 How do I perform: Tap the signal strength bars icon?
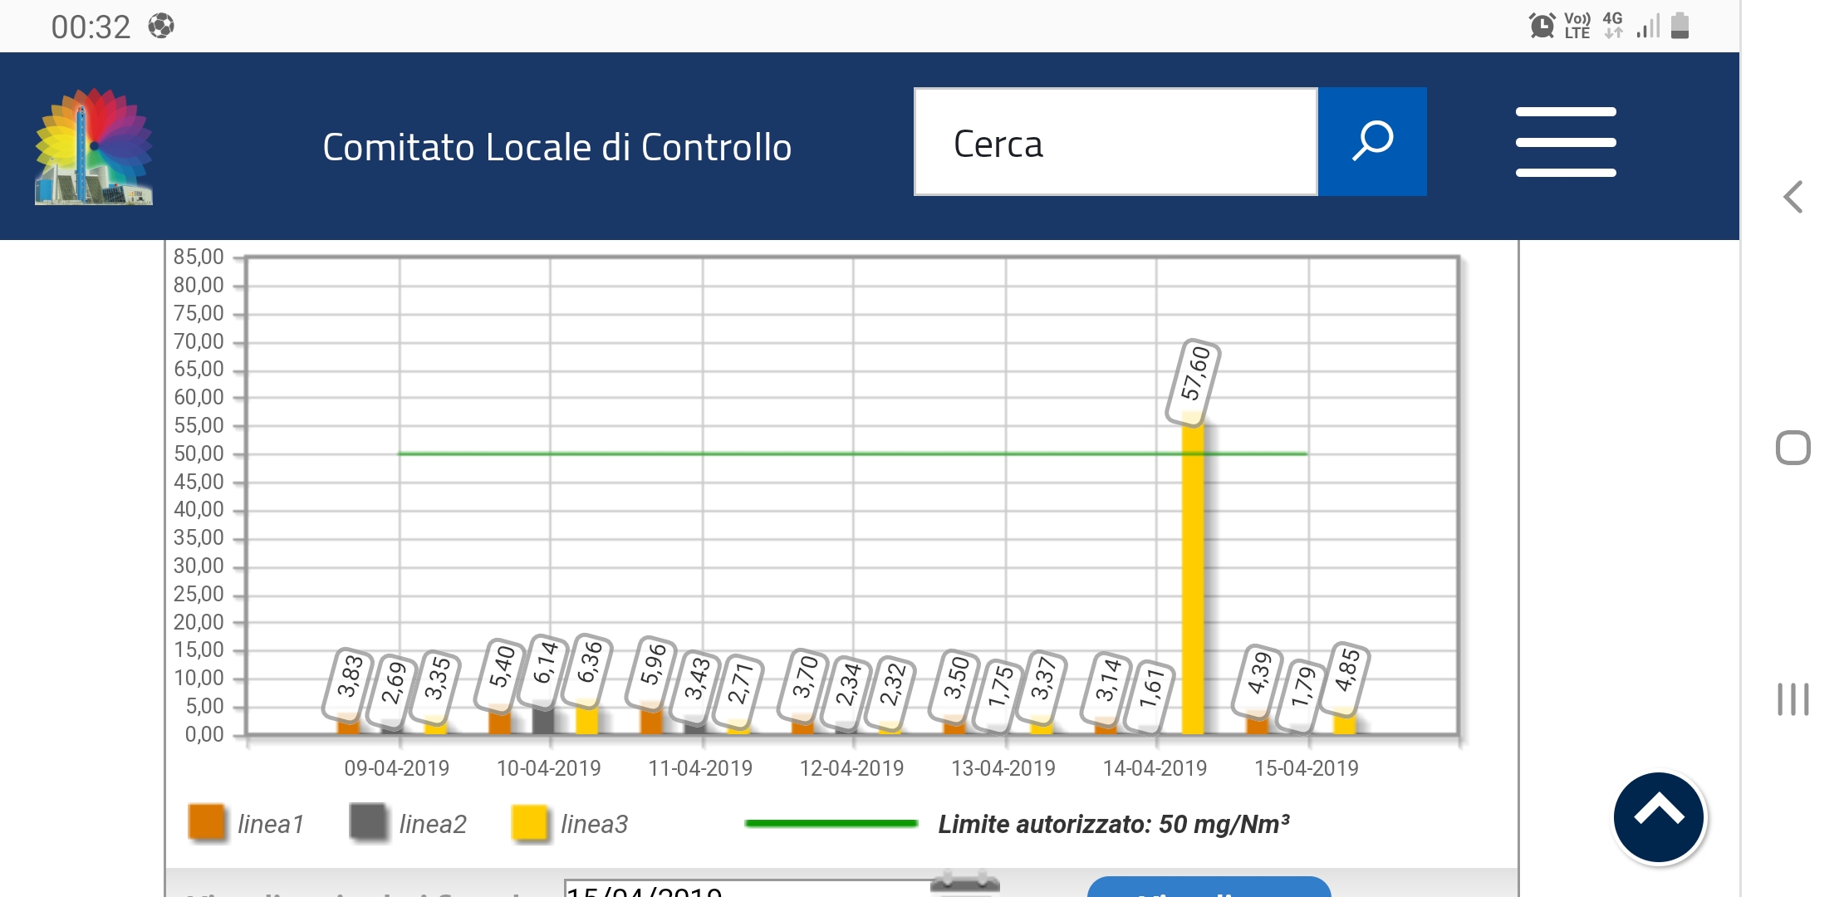tap(1648, 27)
